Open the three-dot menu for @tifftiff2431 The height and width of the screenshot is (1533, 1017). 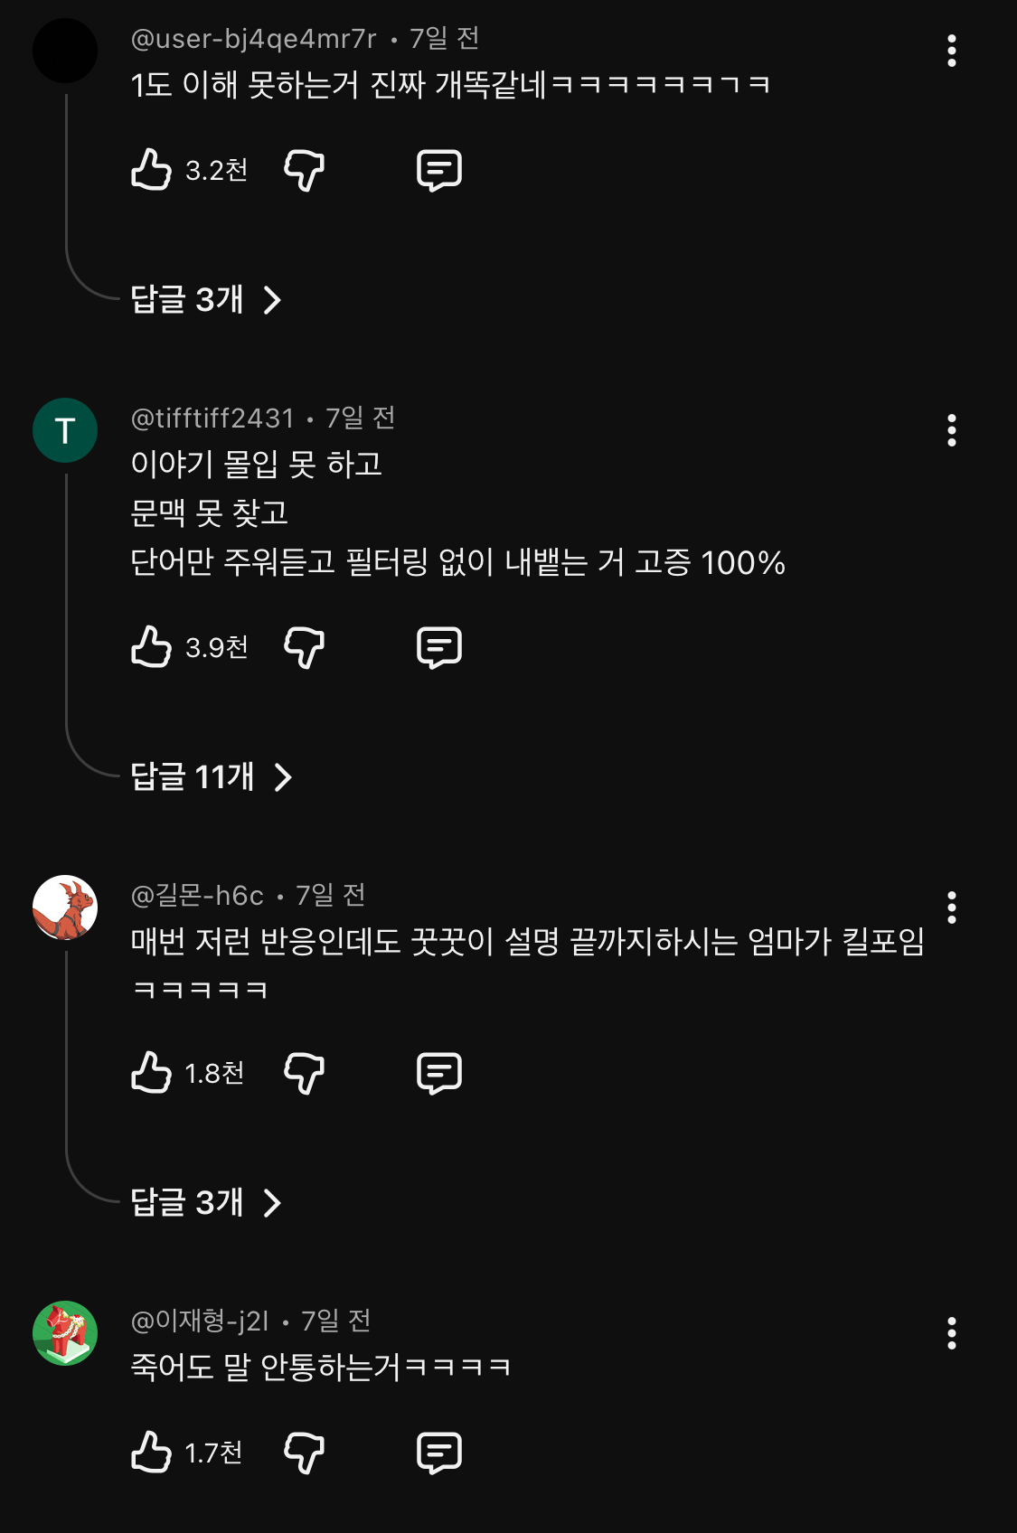(951, 431)
